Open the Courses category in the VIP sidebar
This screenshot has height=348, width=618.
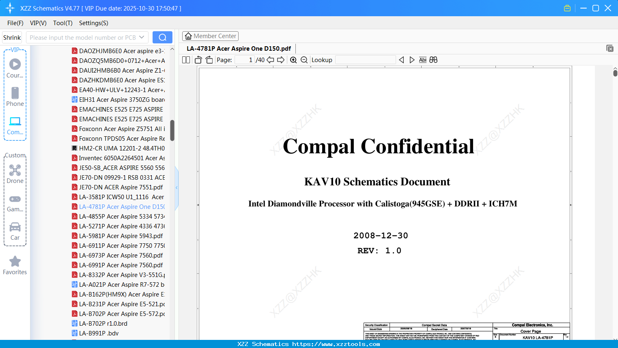pyautogui.click(x=15, y=68)
